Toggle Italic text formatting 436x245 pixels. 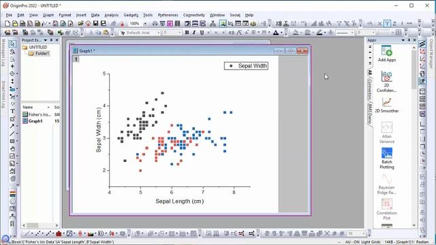194,33
